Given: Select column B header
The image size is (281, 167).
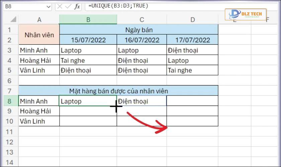Looking at the screenshot, I should click(x=88, y=19).
